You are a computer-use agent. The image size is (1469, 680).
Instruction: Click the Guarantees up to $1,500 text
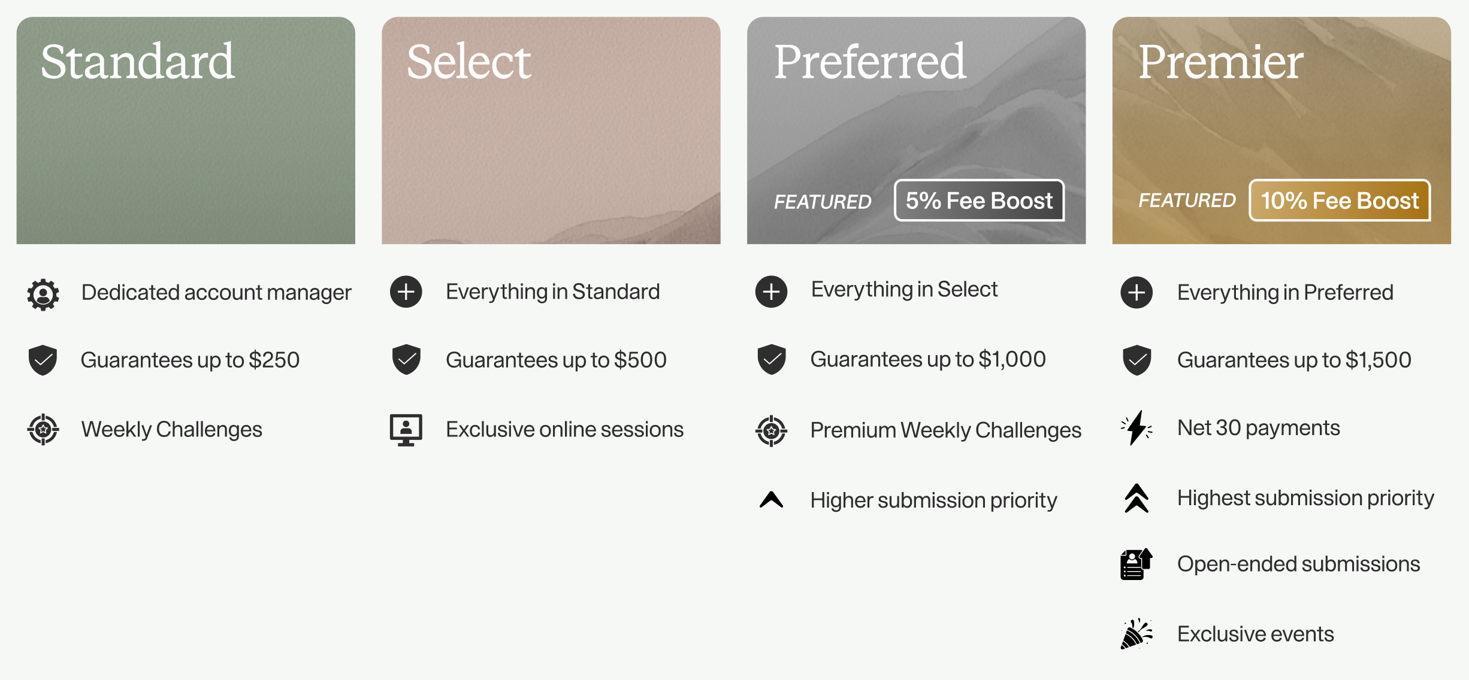point(1294,360)
